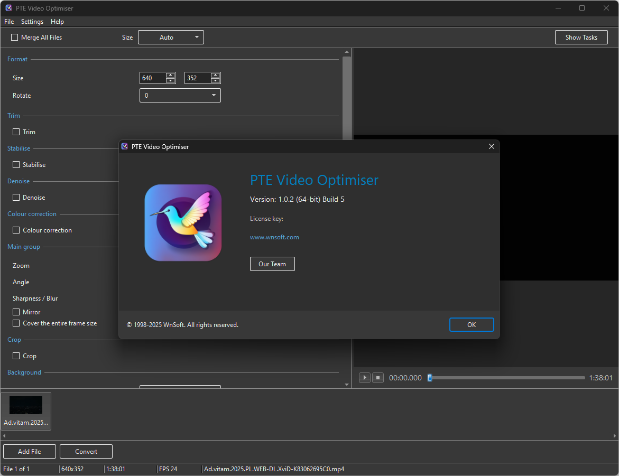
Task: Close the About dialog with X
Action: [492, 146]
